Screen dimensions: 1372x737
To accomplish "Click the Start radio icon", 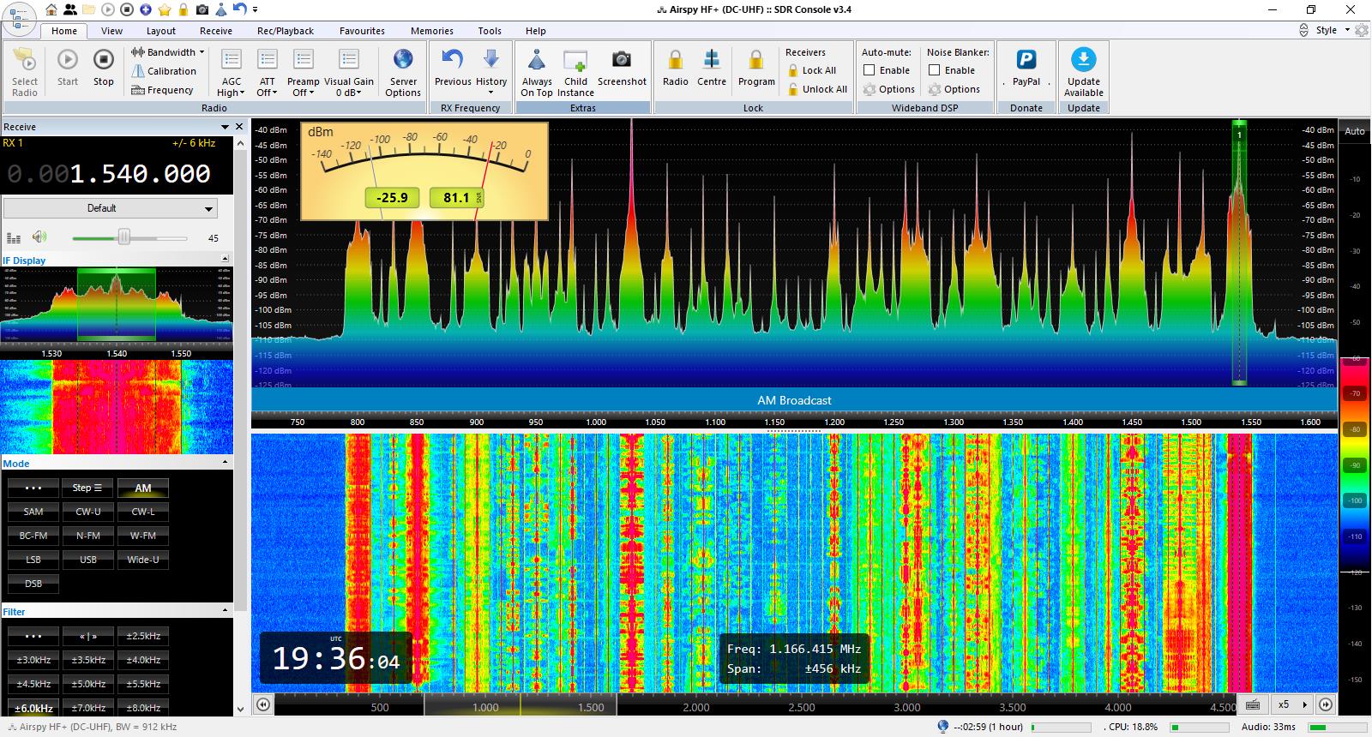I will (x=68, y=61).
